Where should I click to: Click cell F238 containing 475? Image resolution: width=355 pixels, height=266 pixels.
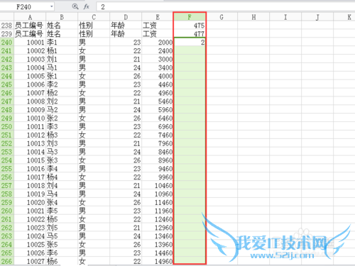[x=190, y=26]
